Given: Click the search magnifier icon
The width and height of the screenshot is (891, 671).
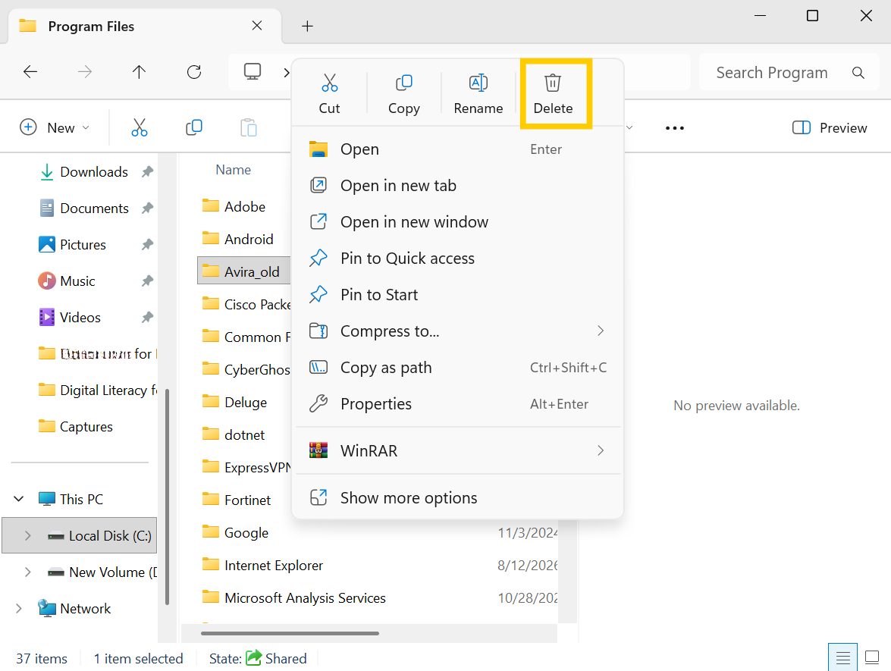Looking at the screenshot, I should pos(858,73).
